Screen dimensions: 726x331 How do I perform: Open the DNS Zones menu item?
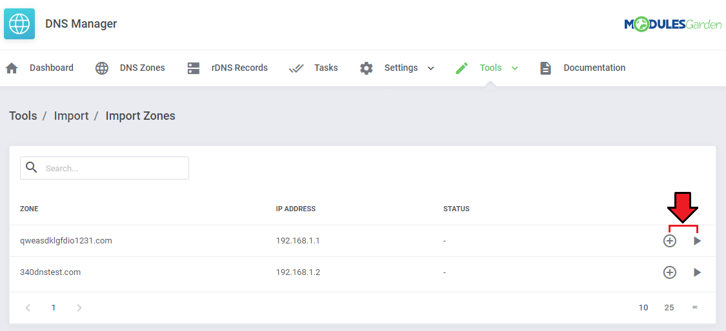[x=142, y=68]
